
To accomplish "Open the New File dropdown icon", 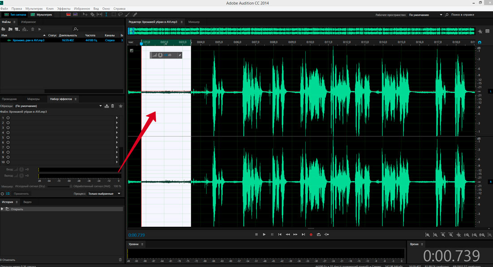I will pyautogui.click(x=17, y=29).
